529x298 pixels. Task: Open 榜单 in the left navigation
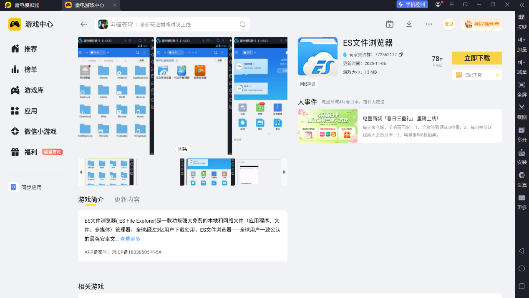30,70
